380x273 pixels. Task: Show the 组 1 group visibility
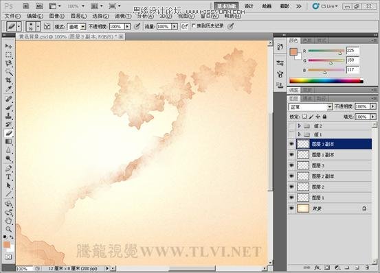[291, 134]
